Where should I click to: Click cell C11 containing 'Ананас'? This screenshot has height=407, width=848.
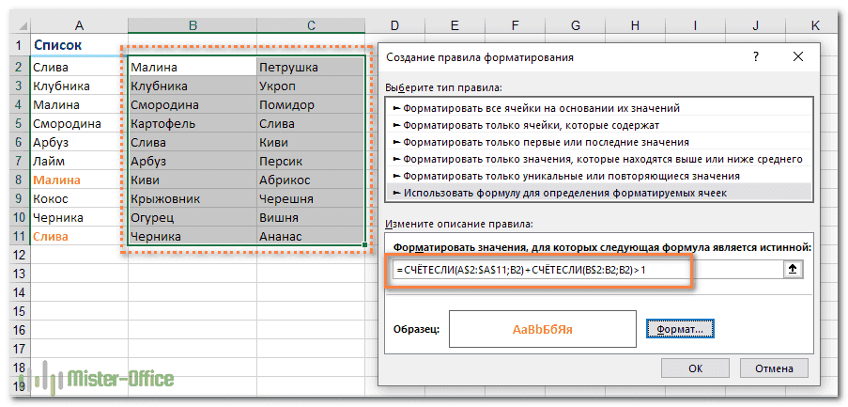tap(311, 237)
